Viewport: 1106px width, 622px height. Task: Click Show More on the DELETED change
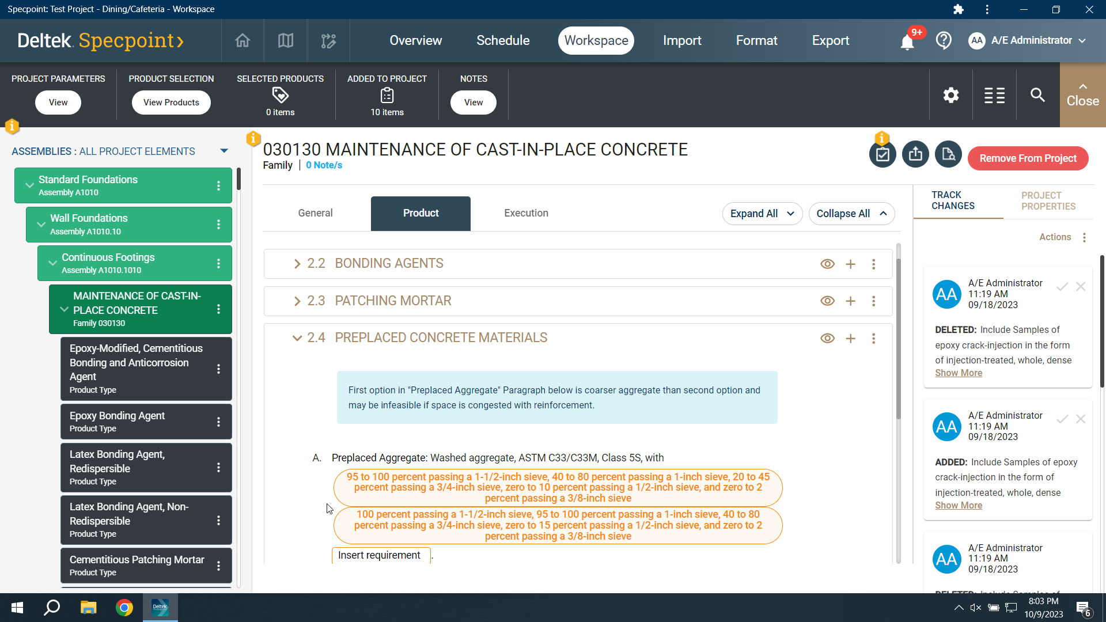click(x=959, y=373)
